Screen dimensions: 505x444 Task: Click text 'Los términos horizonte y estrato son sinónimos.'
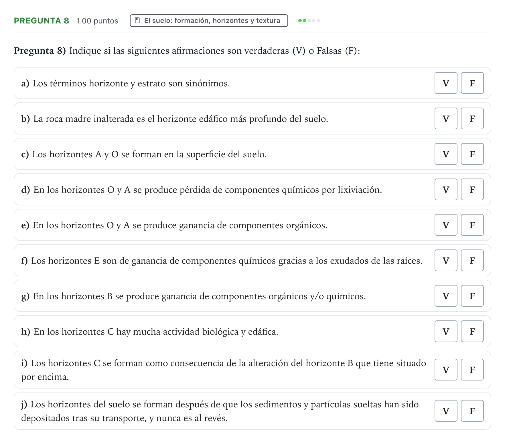(x=131, y=83)
